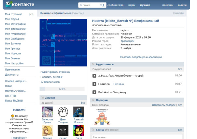Open Документы in sidebar
This screenshot has width=197, height=139.
(x=12, y=75)
